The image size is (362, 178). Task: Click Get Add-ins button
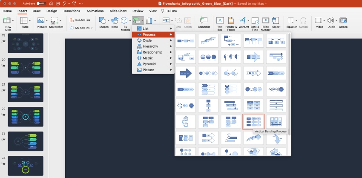80,20
